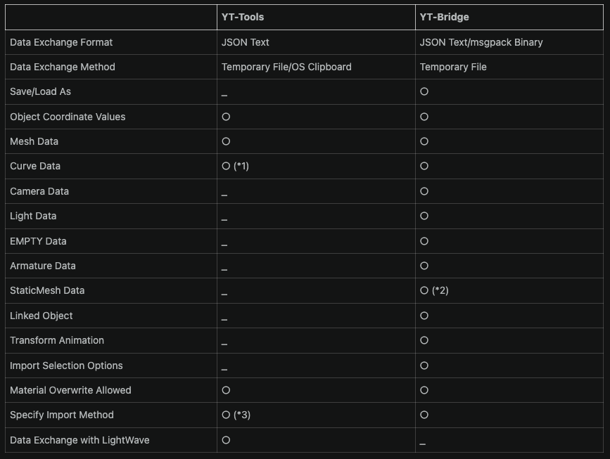Viewport: 610px width, 459px height.
Task: Click the YT-Tools circle for LightWave exchange
Action: tap(226, 440)
